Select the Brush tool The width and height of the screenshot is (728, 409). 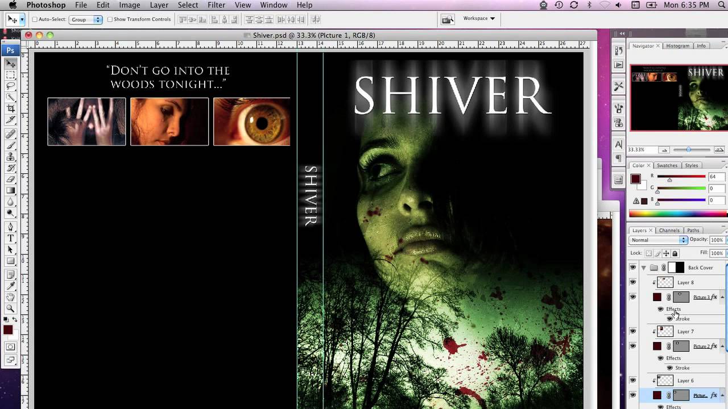[10, 145]
